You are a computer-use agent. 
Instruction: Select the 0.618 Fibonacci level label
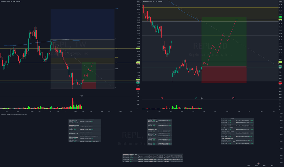(x=116, y=57)
